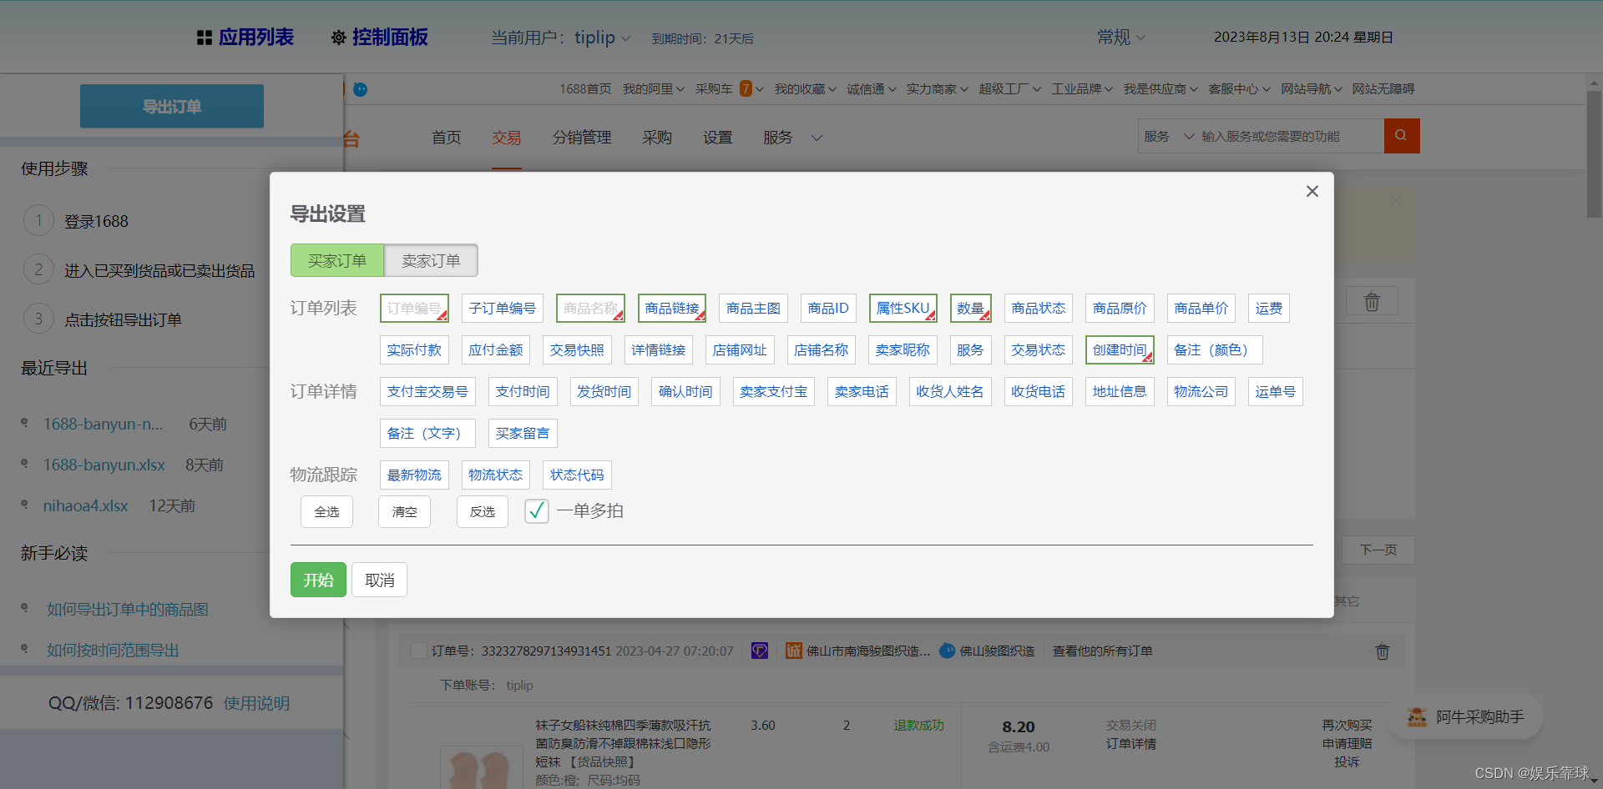This screenshot has height=789, width=1603.
Task: Click the purple snapshot icon on the order row
Action: (x=759, y=651)
